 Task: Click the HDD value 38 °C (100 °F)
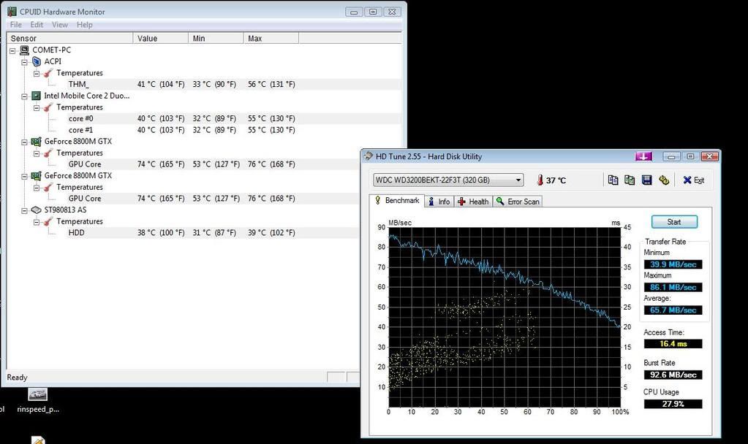(161, 233)
